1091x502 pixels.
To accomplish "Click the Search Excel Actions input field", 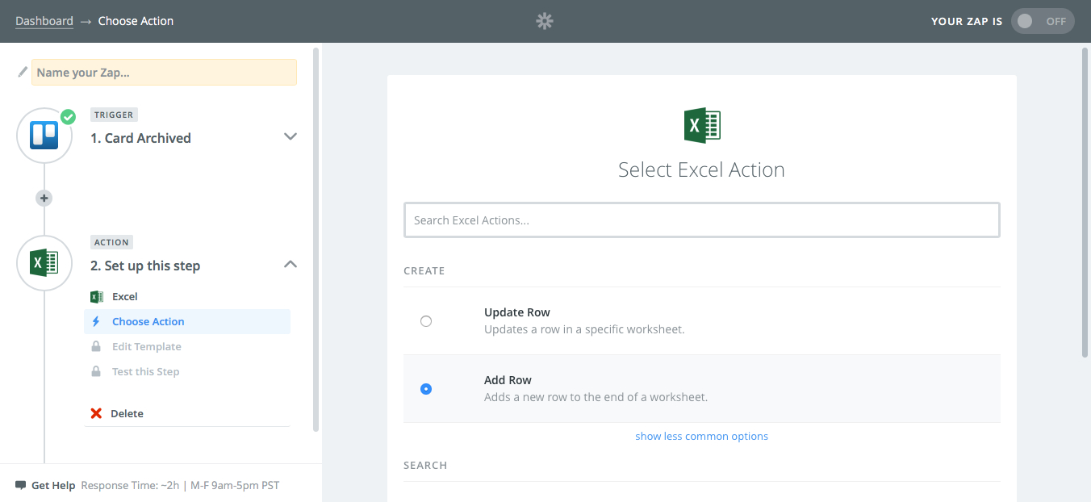I will pos(701,219).
